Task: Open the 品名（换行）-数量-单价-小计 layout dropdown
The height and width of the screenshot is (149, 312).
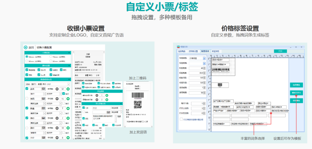Action: 48,84
